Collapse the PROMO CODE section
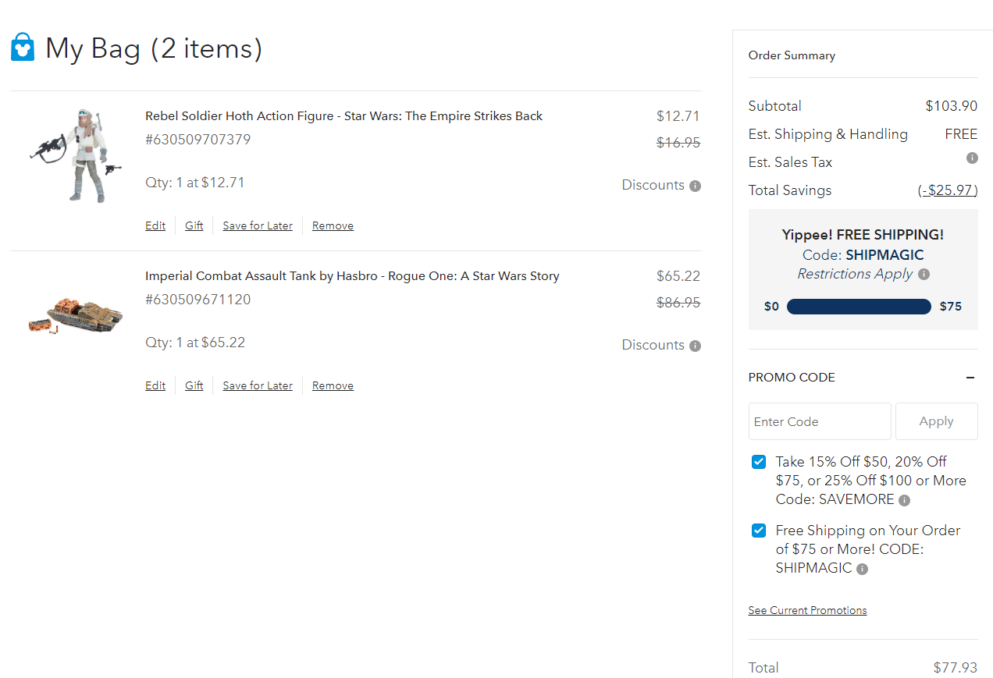The width and height of the screenshot is (993, 678). [970, 378]
